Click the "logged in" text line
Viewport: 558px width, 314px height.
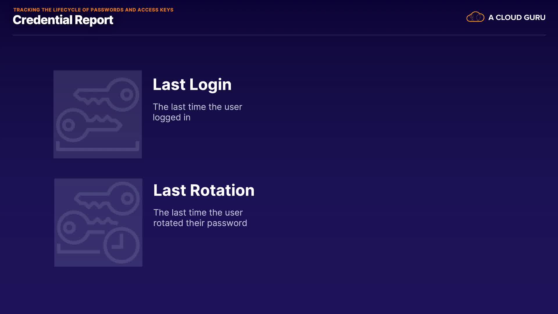(171, 117)
